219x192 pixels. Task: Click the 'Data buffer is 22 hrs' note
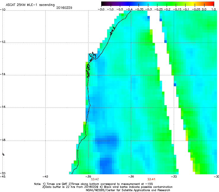point(71,187)
